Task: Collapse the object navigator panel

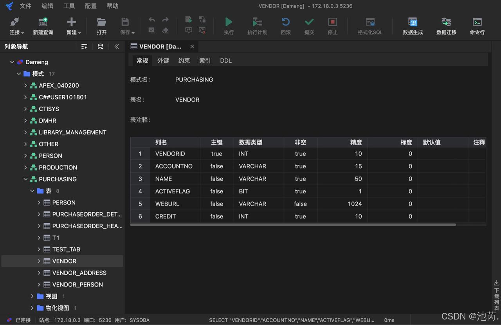Action: point(116,46)
